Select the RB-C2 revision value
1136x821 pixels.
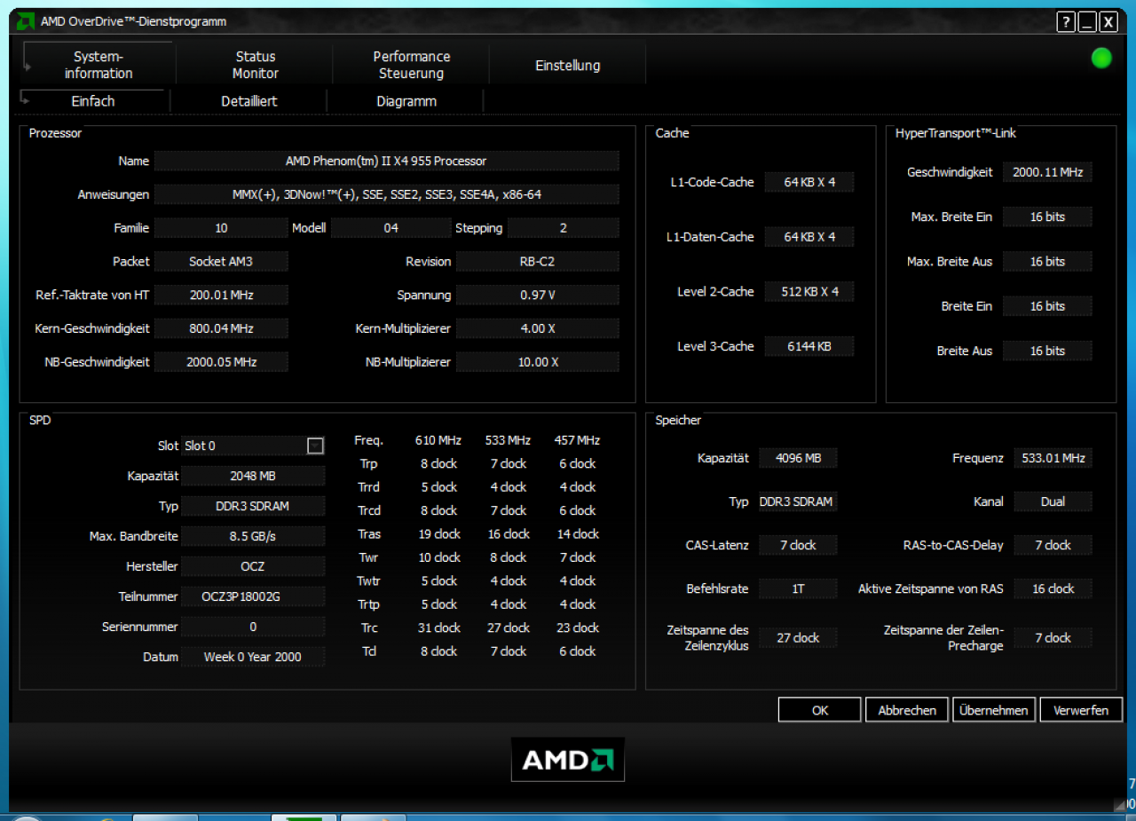point(537,262)
